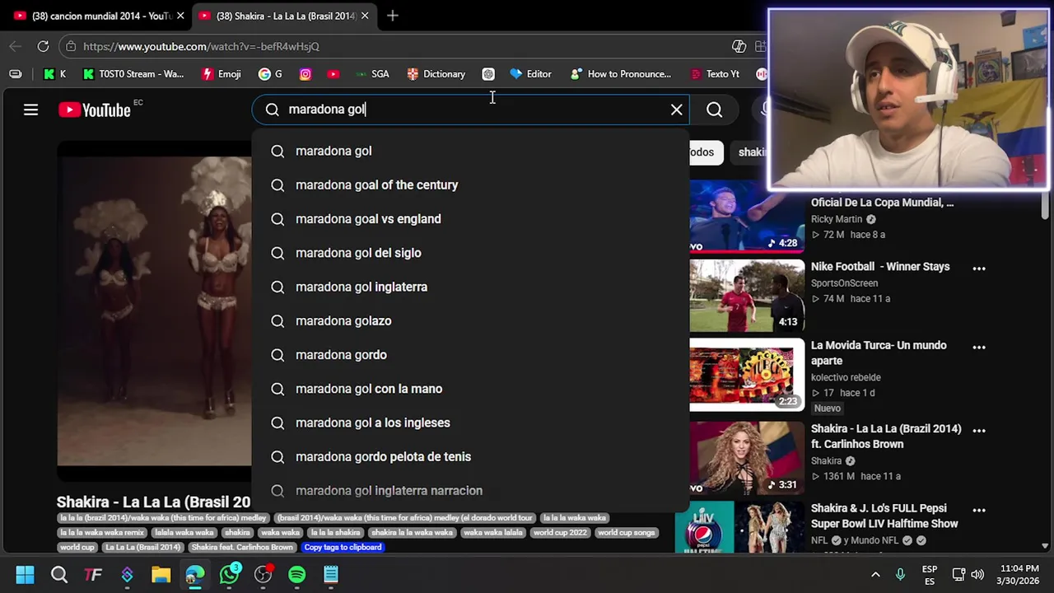Open Shakira La La La thumbnail 3:31
1054x593 pixels.
click(x=747, y=457)
